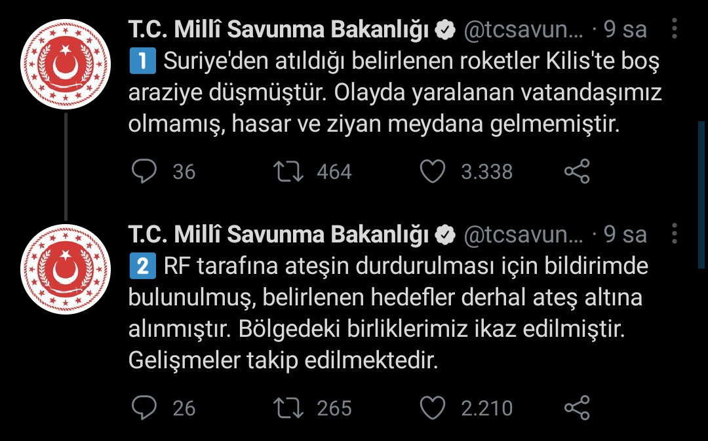View 3.338 likes on the first tweet

tap(486, 172)
